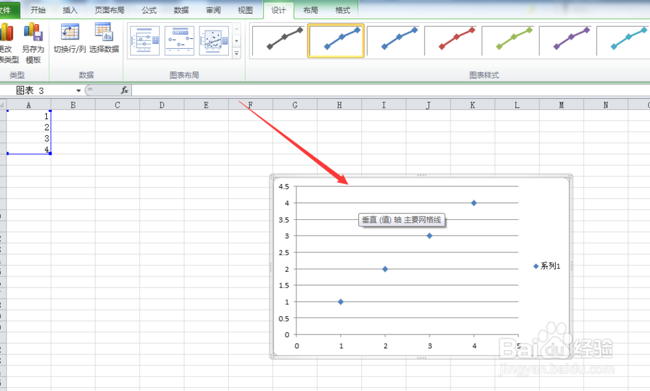Click the chart data point at value 4
The image size is (650, 391).
tap(474, 203)
